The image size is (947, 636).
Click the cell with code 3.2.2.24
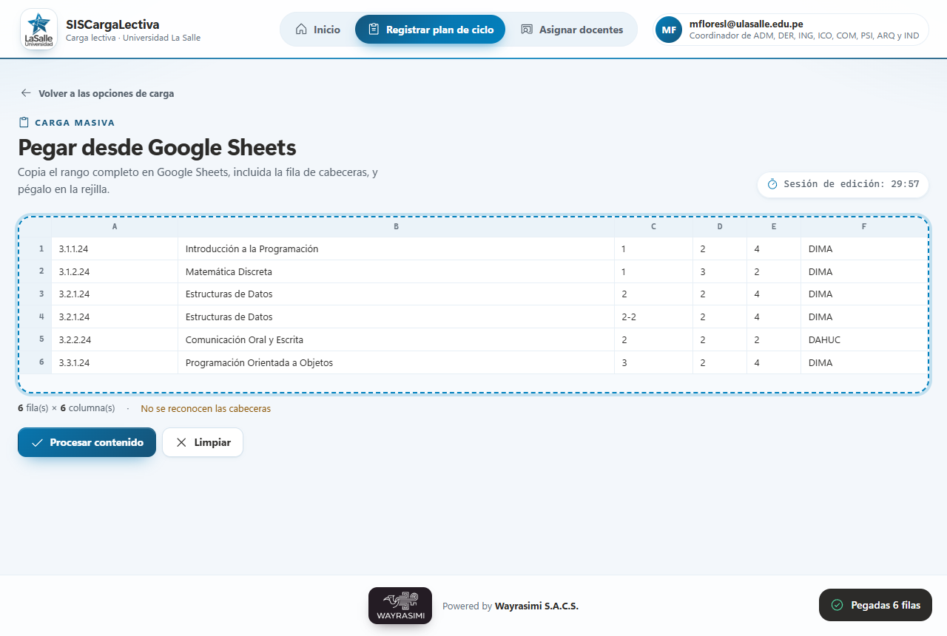pyautogui.click(x=115, y=340)
